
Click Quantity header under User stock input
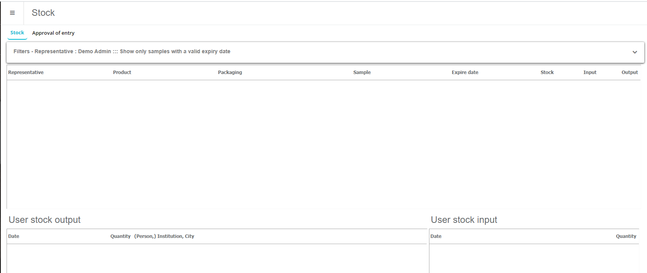coord(626,236)
